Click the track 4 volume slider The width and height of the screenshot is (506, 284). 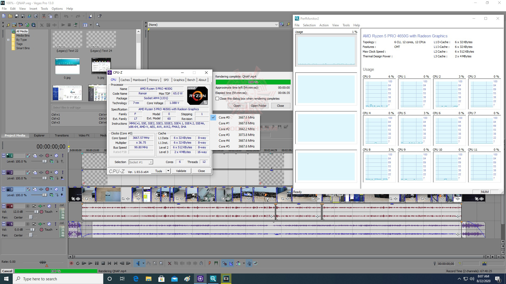point(36,212)
